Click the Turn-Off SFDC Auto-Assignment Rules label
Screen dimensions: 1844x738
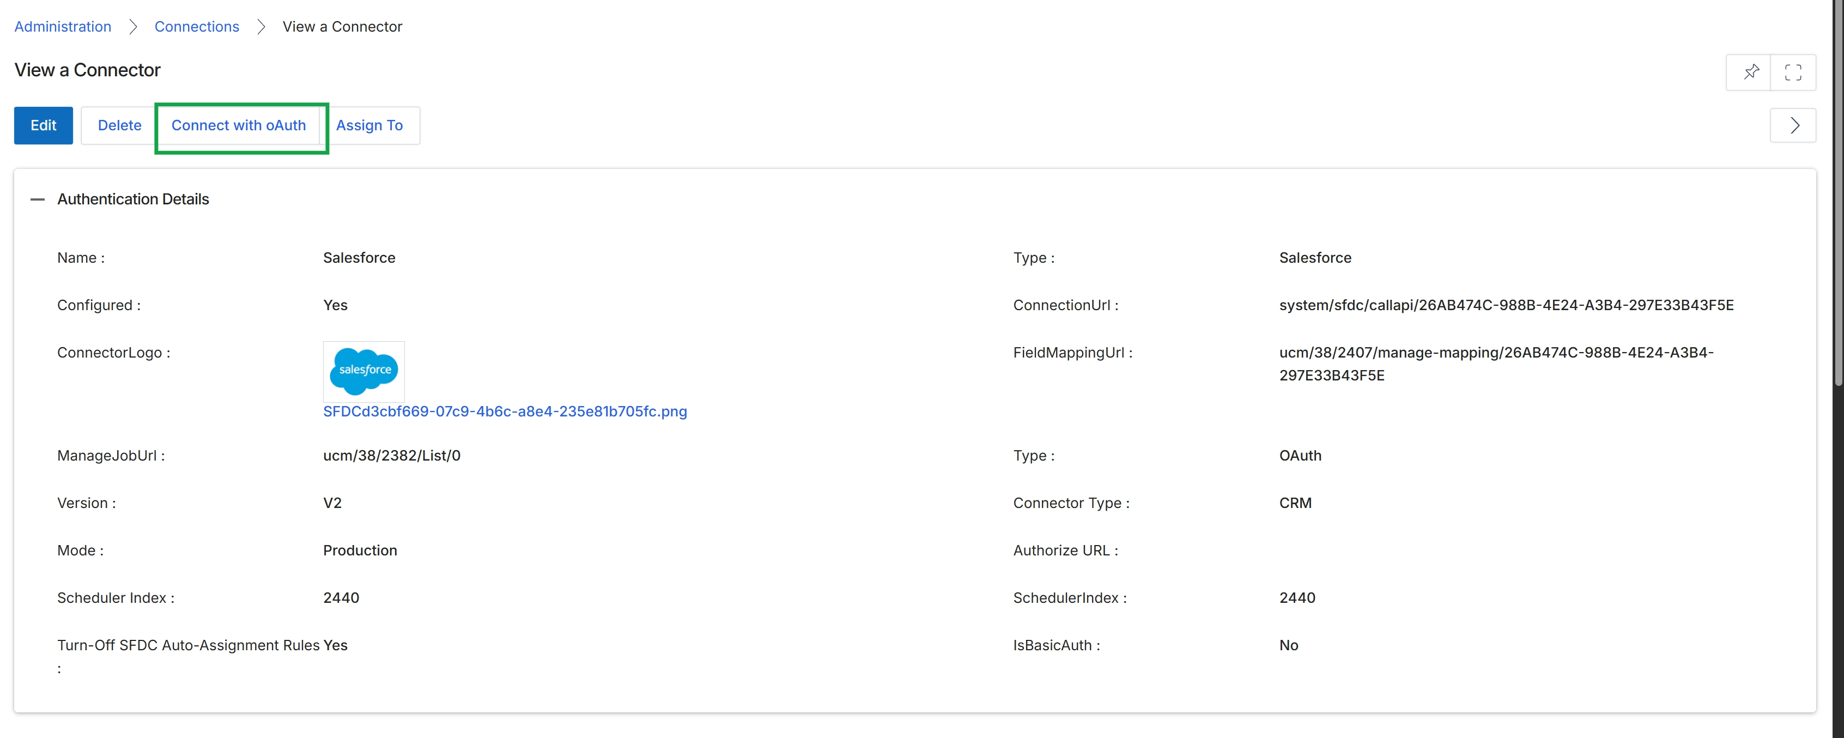point(188,656)
